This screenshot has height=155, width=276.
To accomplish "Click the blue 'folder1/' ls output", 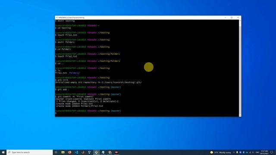I will tap(74, 73).
